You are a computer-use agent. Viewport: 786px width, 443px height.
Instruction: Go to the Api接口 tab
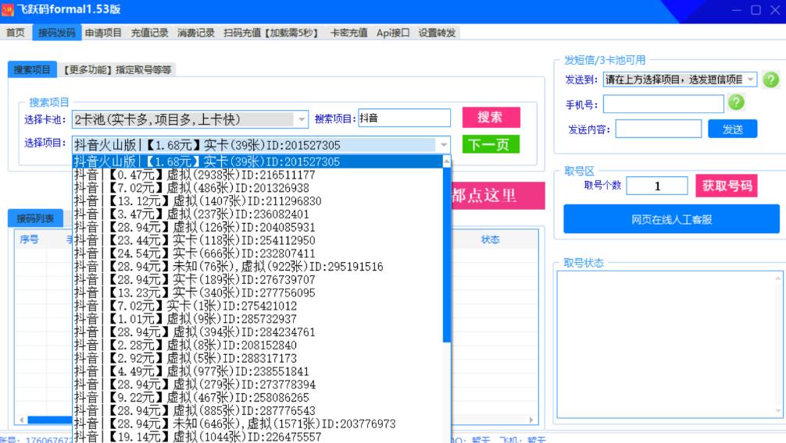click(392, 33)
